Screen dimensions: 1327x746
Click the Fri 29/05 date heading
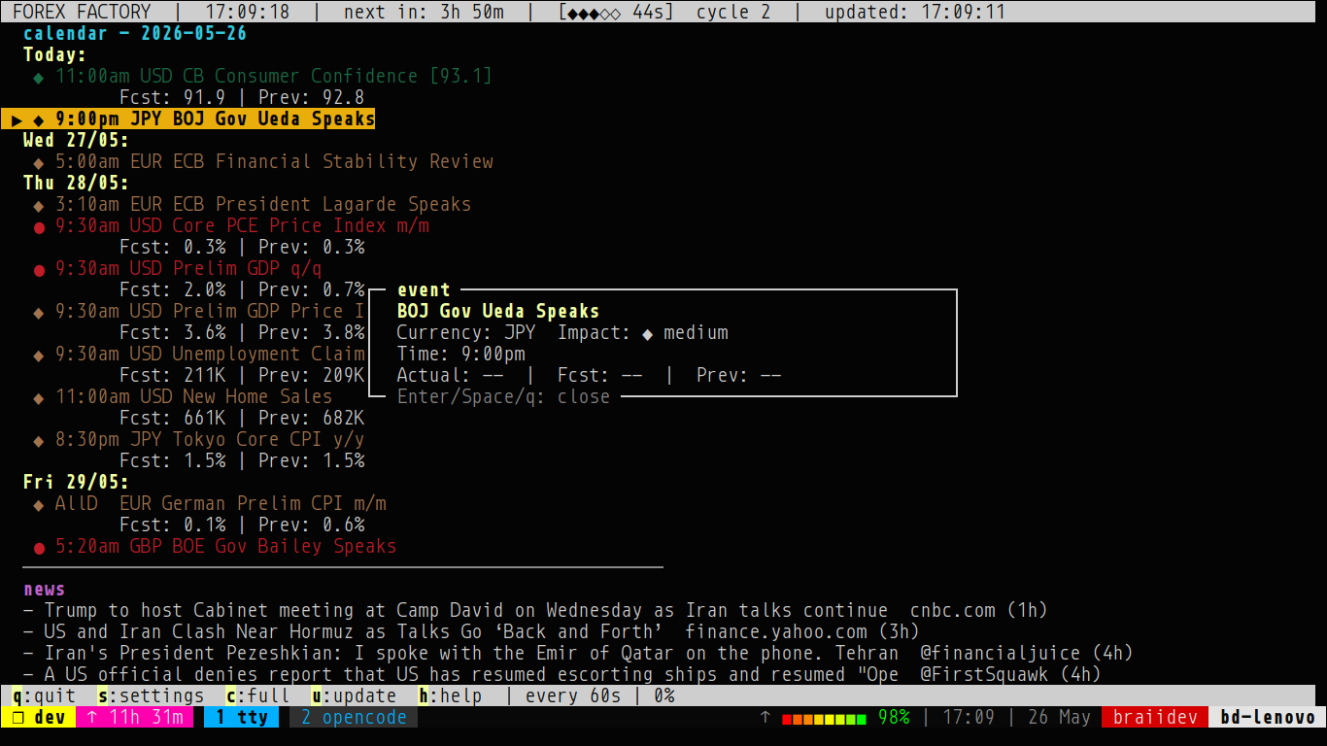[76, 482]
